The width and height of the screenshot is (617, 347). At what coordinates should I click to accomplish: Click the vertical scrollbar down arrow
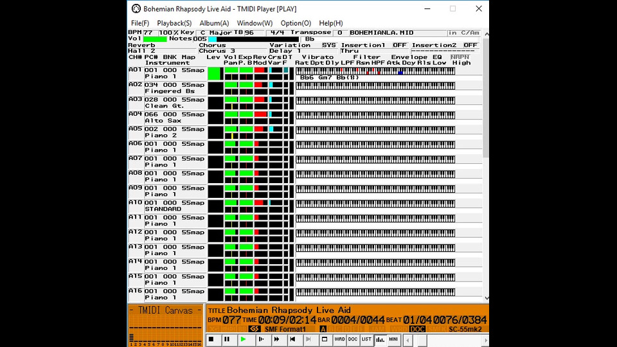(487, 298)
